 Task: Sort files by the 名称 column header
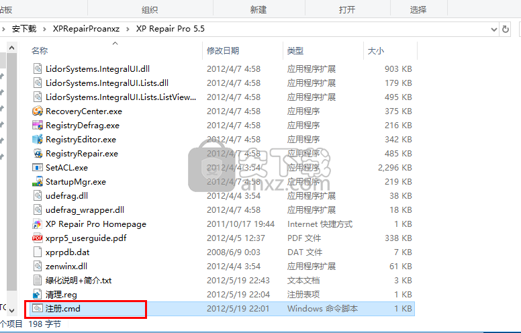(x=40, y=51)
